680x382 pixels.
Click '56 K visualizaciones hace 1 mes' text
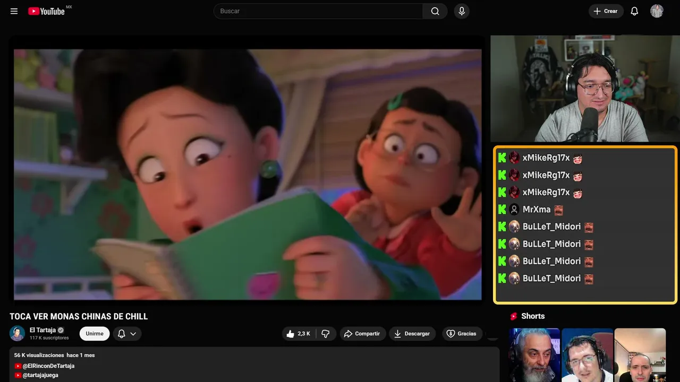point(54,355)
